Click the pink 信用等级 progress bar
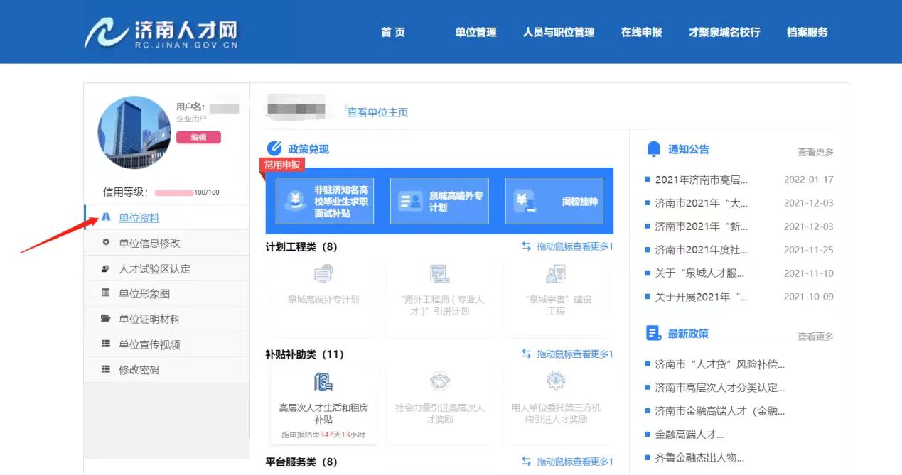 [x=174, y=192]
